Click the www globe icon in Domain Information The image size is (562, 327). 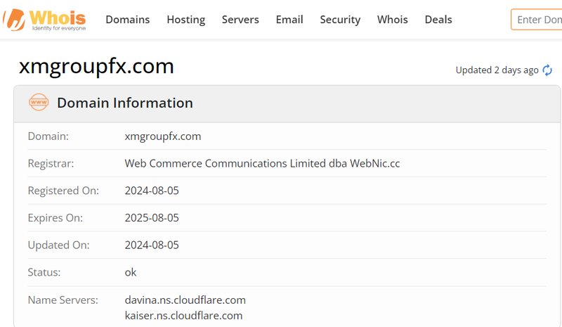[39, 102]
